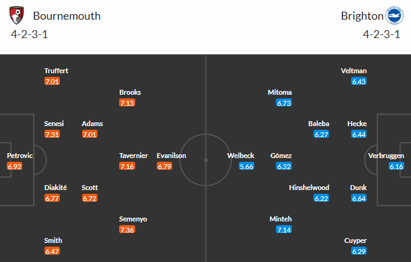Click Senesi's 7.31 rating badge

point(52,134)
